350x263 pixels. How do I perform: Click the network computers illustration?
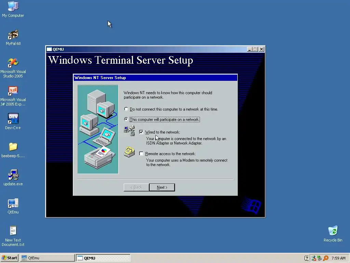click(x=98, y=129)
